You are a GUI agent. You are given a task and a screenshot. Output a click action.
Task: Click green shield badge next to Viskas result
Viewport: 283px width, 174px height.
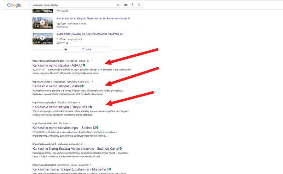[x=83, y=86]
